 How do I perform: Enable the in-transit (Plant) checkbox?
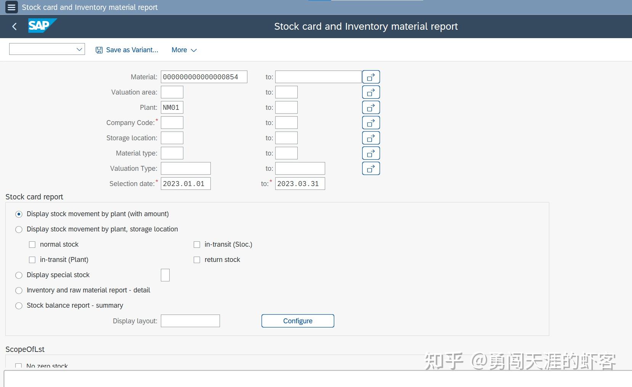32,260
